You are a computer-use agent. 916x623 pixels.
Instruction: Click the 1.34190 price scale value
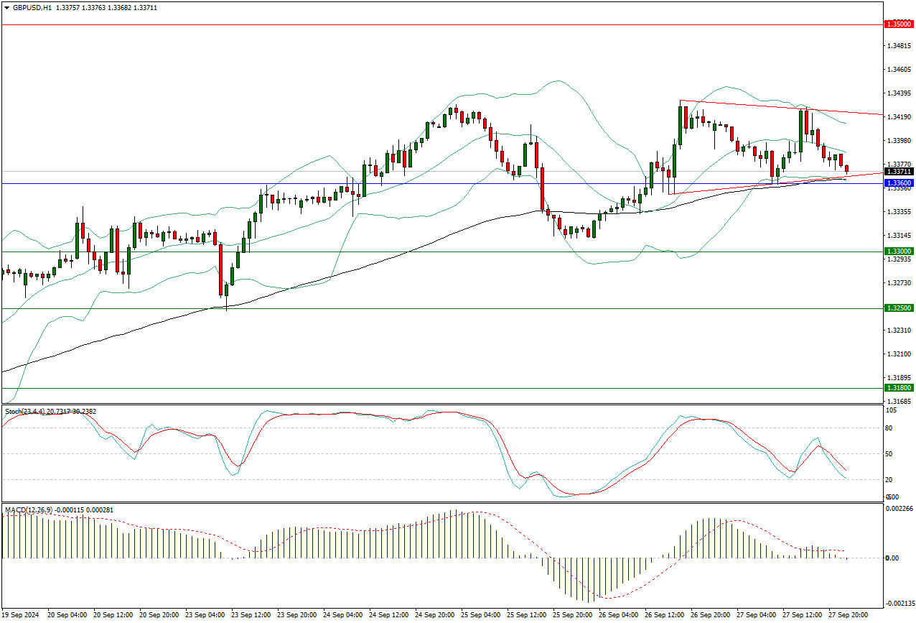pyautogui.click(x=898, y=117)
